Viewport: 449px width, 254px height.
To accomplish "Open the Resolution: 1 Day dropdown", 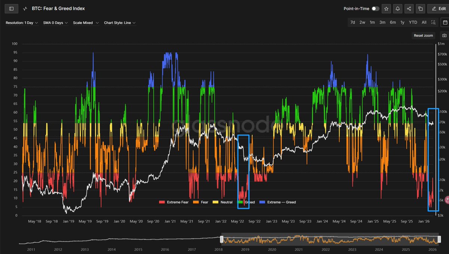I will coord(22,23).
